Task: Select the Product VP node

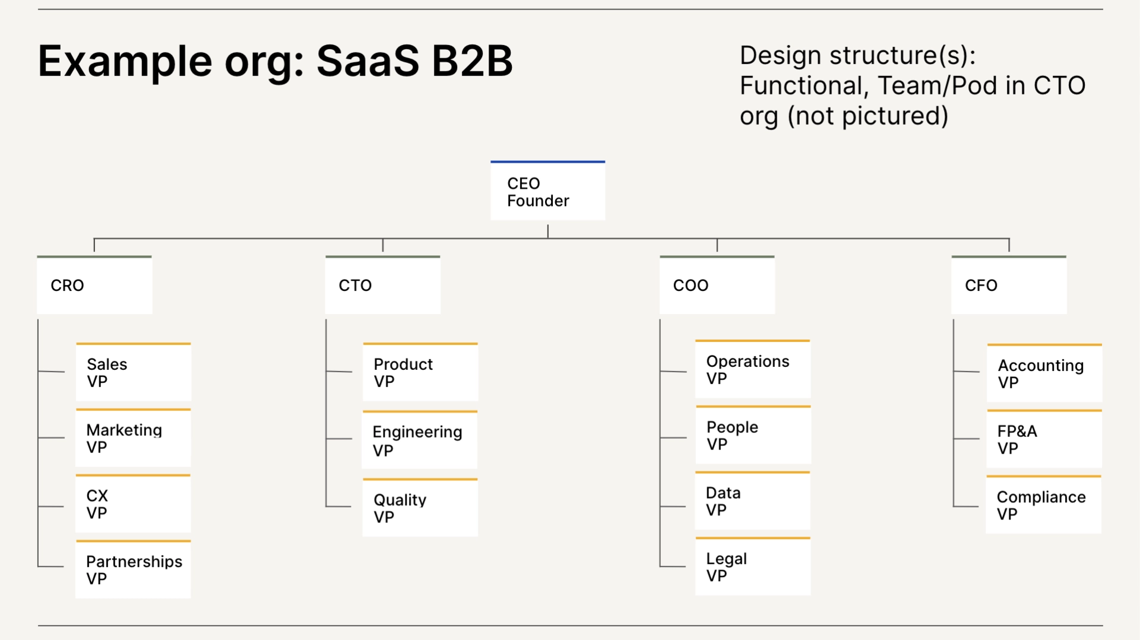Action: point(420,373)
